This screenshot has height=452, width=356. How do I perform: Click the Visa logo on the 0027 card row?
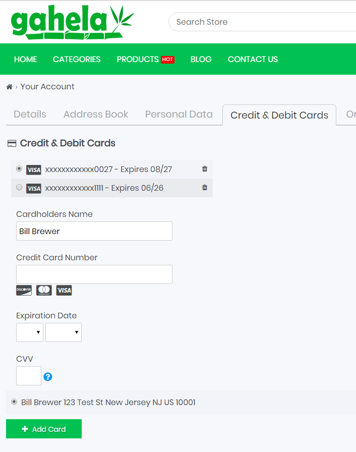click(x=34, y=170)
